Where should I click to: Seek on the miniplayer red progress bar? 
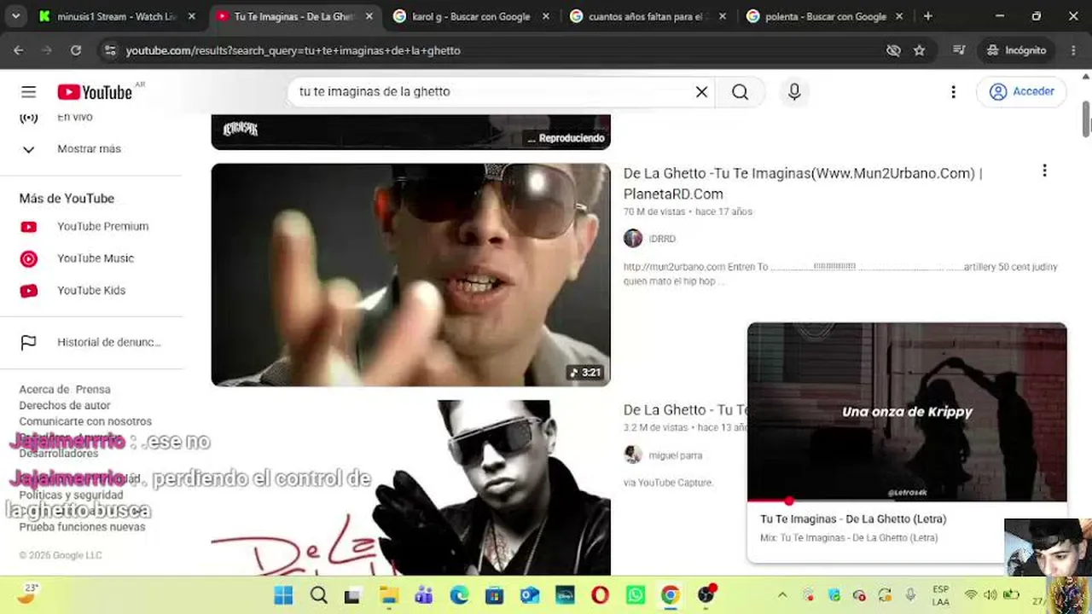point(907,501)
